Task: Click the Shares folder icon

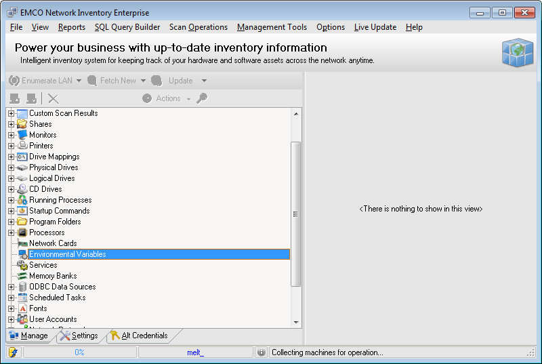Action: [22, 124]
